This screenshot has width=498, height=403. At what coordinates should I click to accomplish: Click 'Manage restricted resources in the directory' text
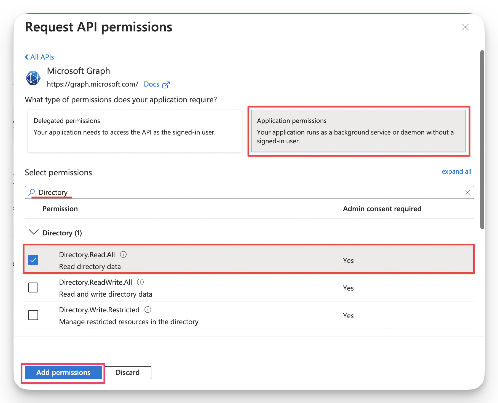(129, 322)
